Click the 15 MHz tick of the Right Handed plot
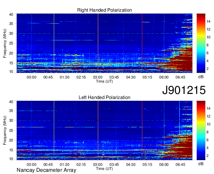This screenshot has width=214, height=174. click(x=11, y=63)
